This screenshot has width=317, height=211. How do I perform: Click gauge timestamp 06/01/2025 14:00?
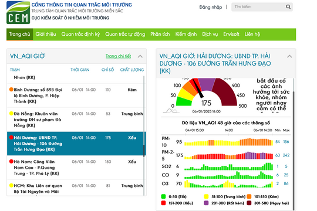pos(207,111)
